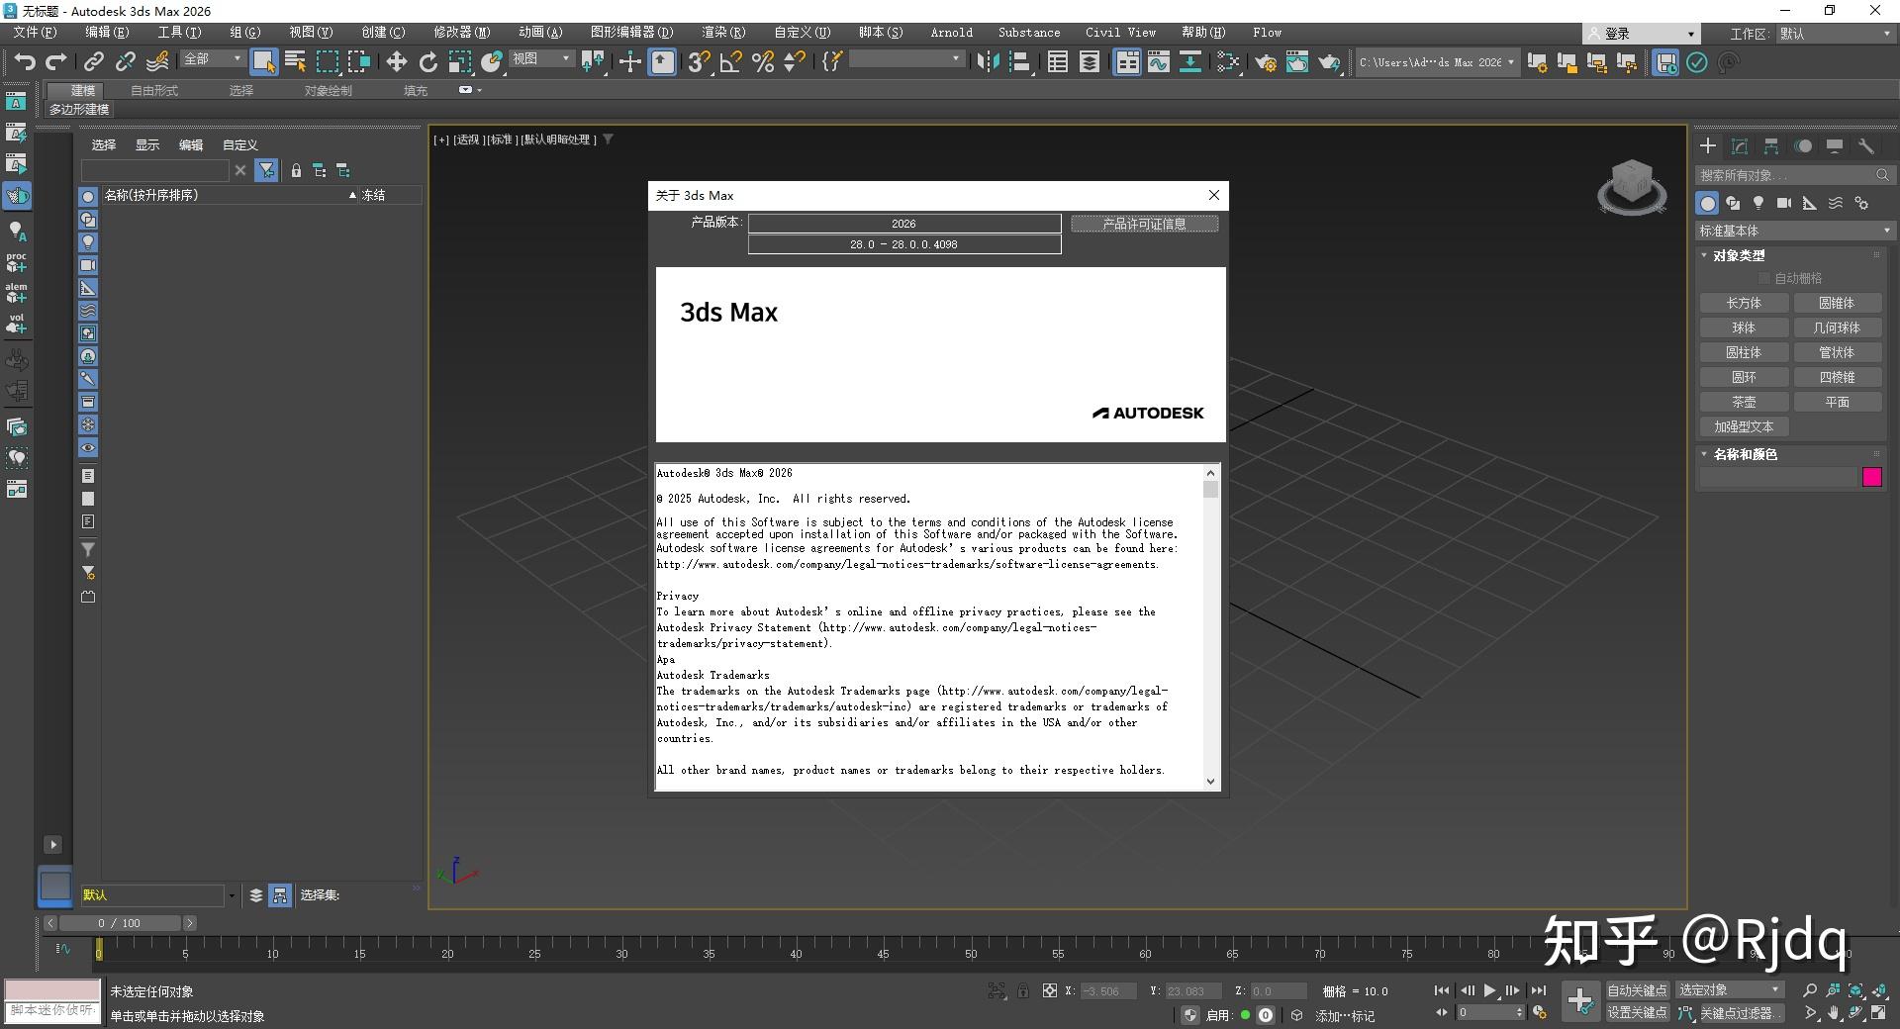Open the 默认明暗处理 viewport shading dropdown

(557, 140)
